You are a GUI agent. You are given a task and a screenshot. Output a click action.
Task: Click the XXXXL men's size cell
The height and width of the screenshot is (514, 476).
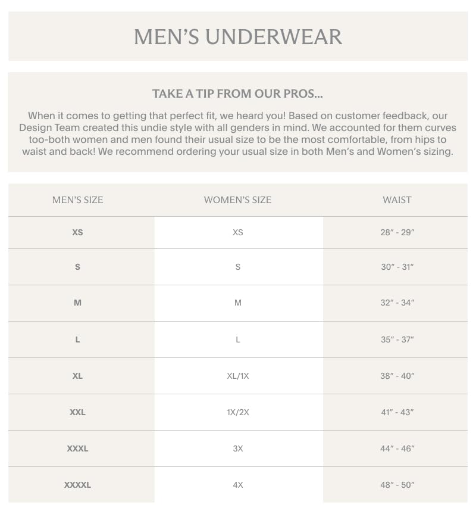pyautogui.click(x=78, y=485)
